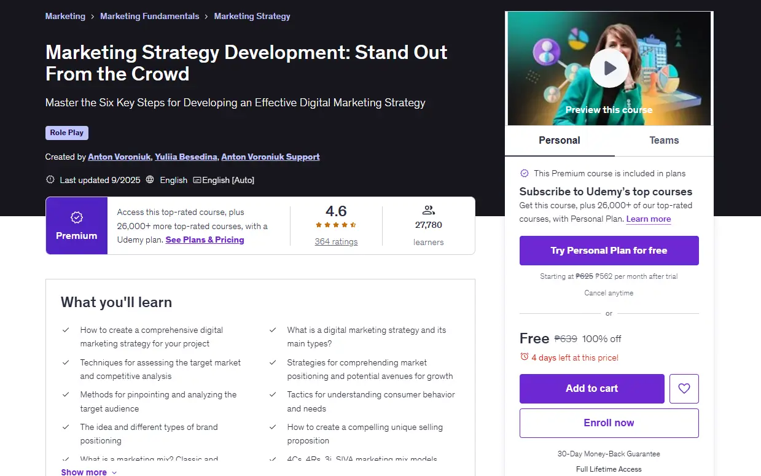Click the 'Cancel anytime' text
Viewport: 761px width, 476px height.
point(609,293)
